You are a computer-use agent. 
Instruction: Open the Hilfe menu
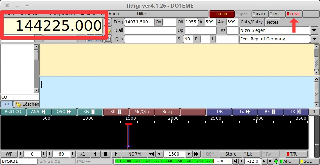coord(141,14)
